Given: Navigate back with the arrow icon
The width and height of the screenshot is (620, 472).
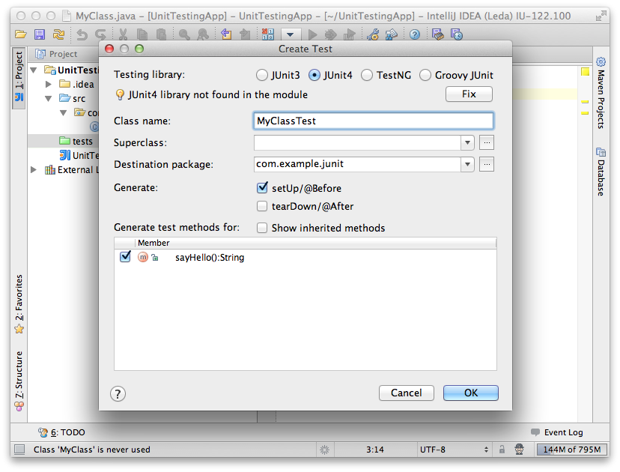Looking at the screenshot, I should point(226,34).
